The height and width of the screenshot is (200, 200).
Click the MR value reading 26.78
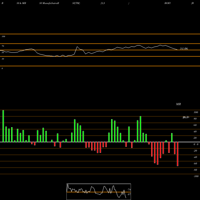(186, 117)
